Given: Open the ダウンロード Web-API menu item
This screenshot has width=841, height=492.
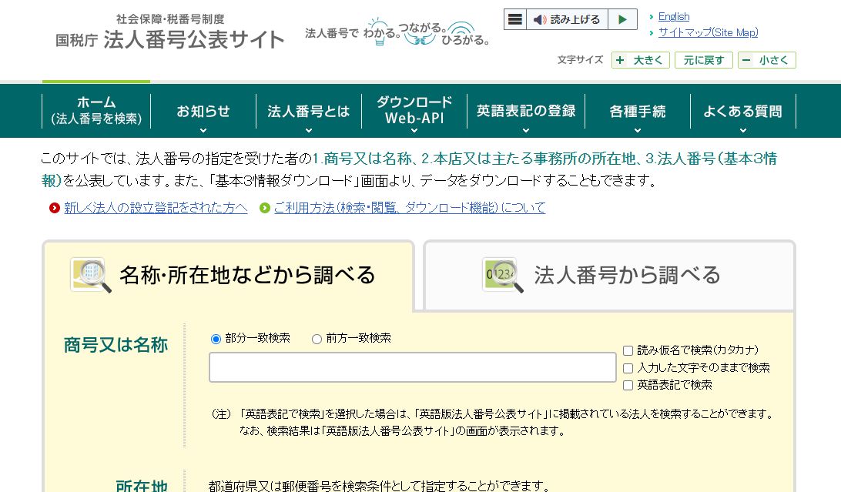Looking at the screenshot, I should 414,110.
